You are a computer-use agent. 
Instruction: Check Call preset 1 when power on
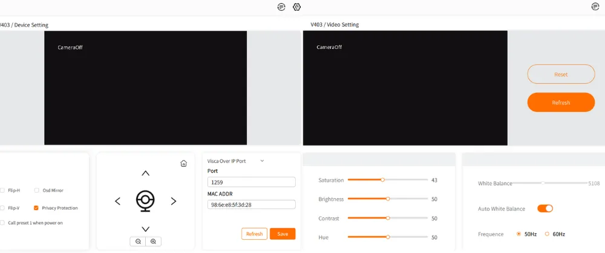[x=2, y=223]
